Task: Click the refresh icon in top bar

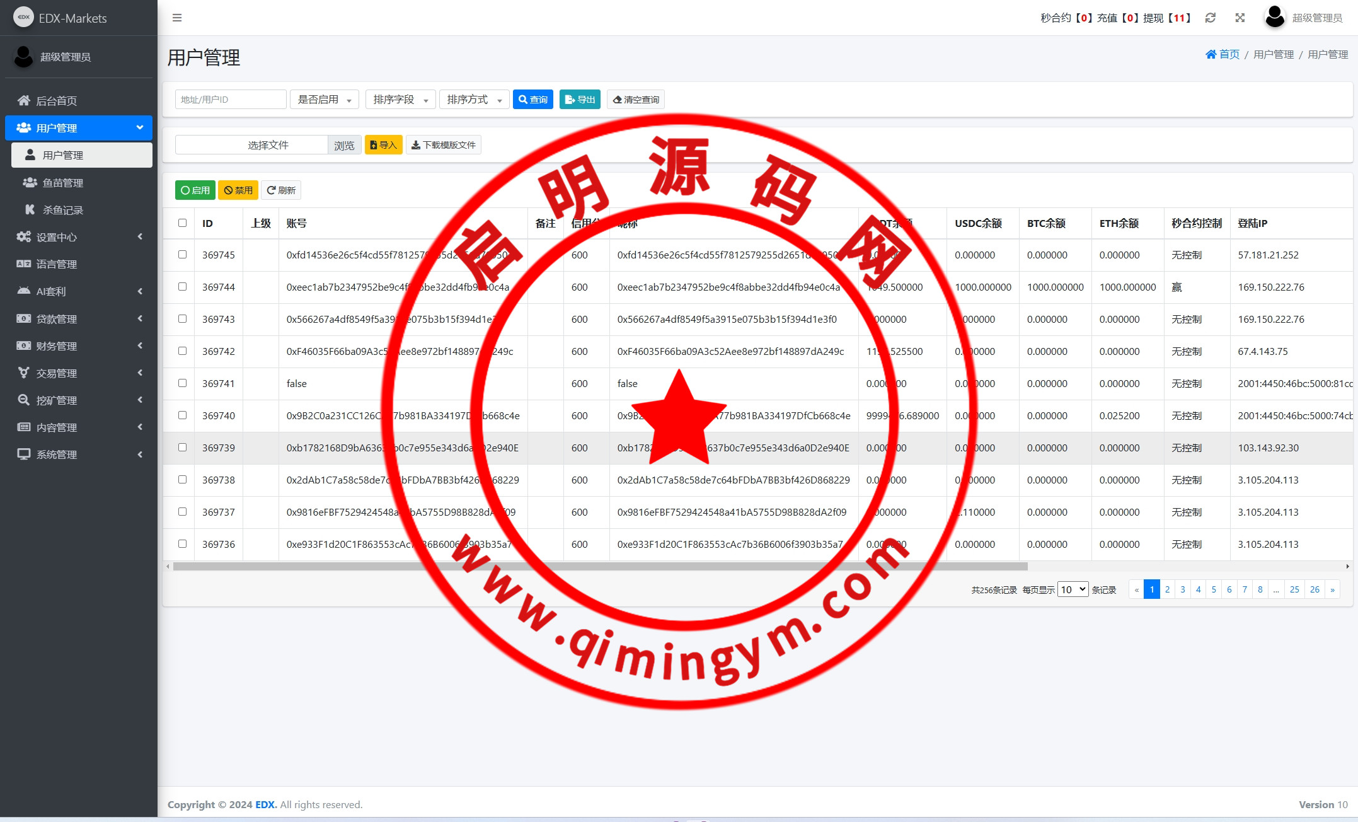Action: [x=1211, y=18]
